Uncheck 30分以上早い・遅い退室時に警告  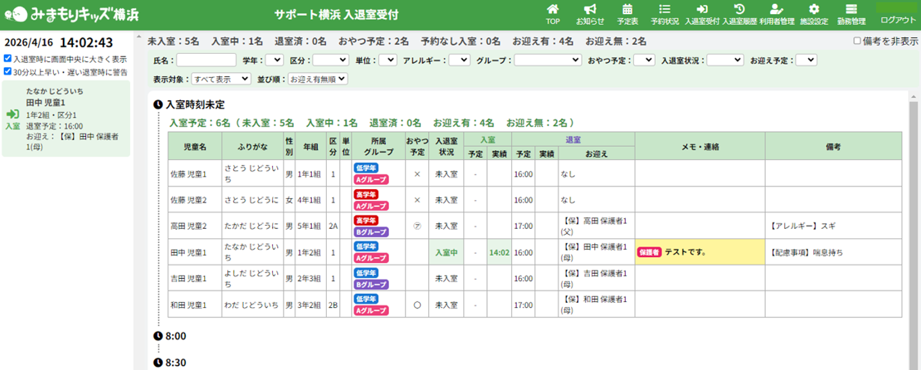[8, 72]
